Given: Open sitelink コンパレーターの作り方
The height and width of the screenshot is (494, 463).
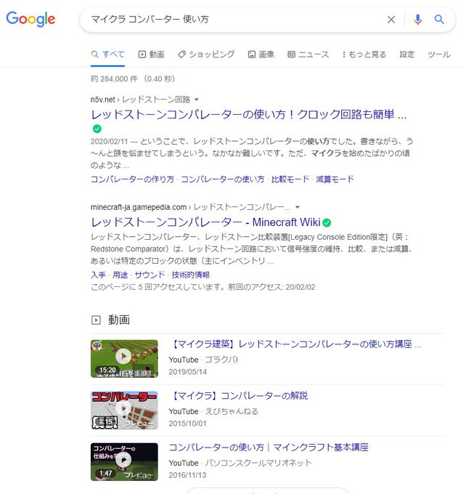Looking at the screenshot, I should coord(132,179).
